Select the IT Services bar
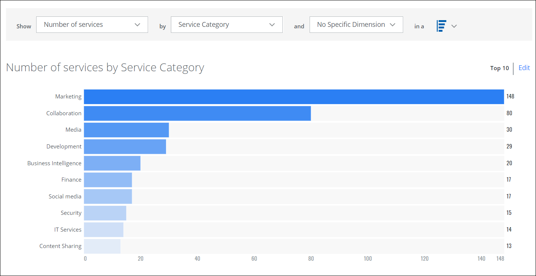Image resolution: width=536 pixels, height=276 pixels. click(103, 230)
